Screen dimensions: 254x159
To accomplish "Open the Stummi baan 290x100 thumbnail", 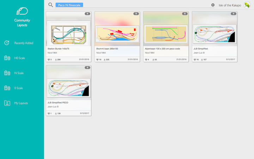I will coord(117,33).
